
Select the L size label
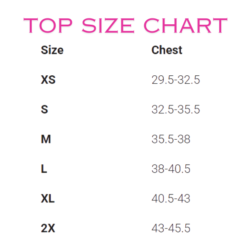44,169
